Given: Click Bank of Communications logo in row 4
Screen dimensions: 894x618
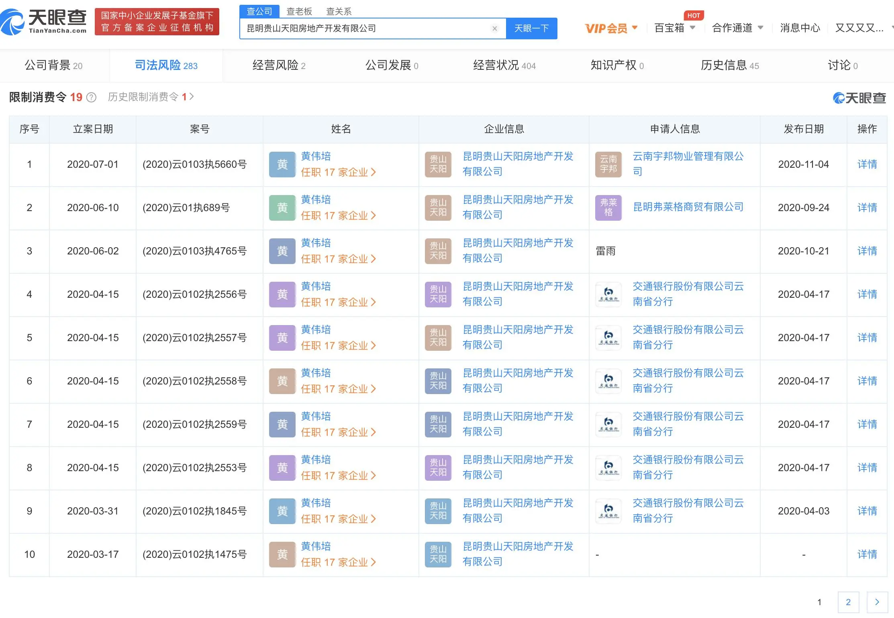Looking at the screenshot, I should coord(608,295).
